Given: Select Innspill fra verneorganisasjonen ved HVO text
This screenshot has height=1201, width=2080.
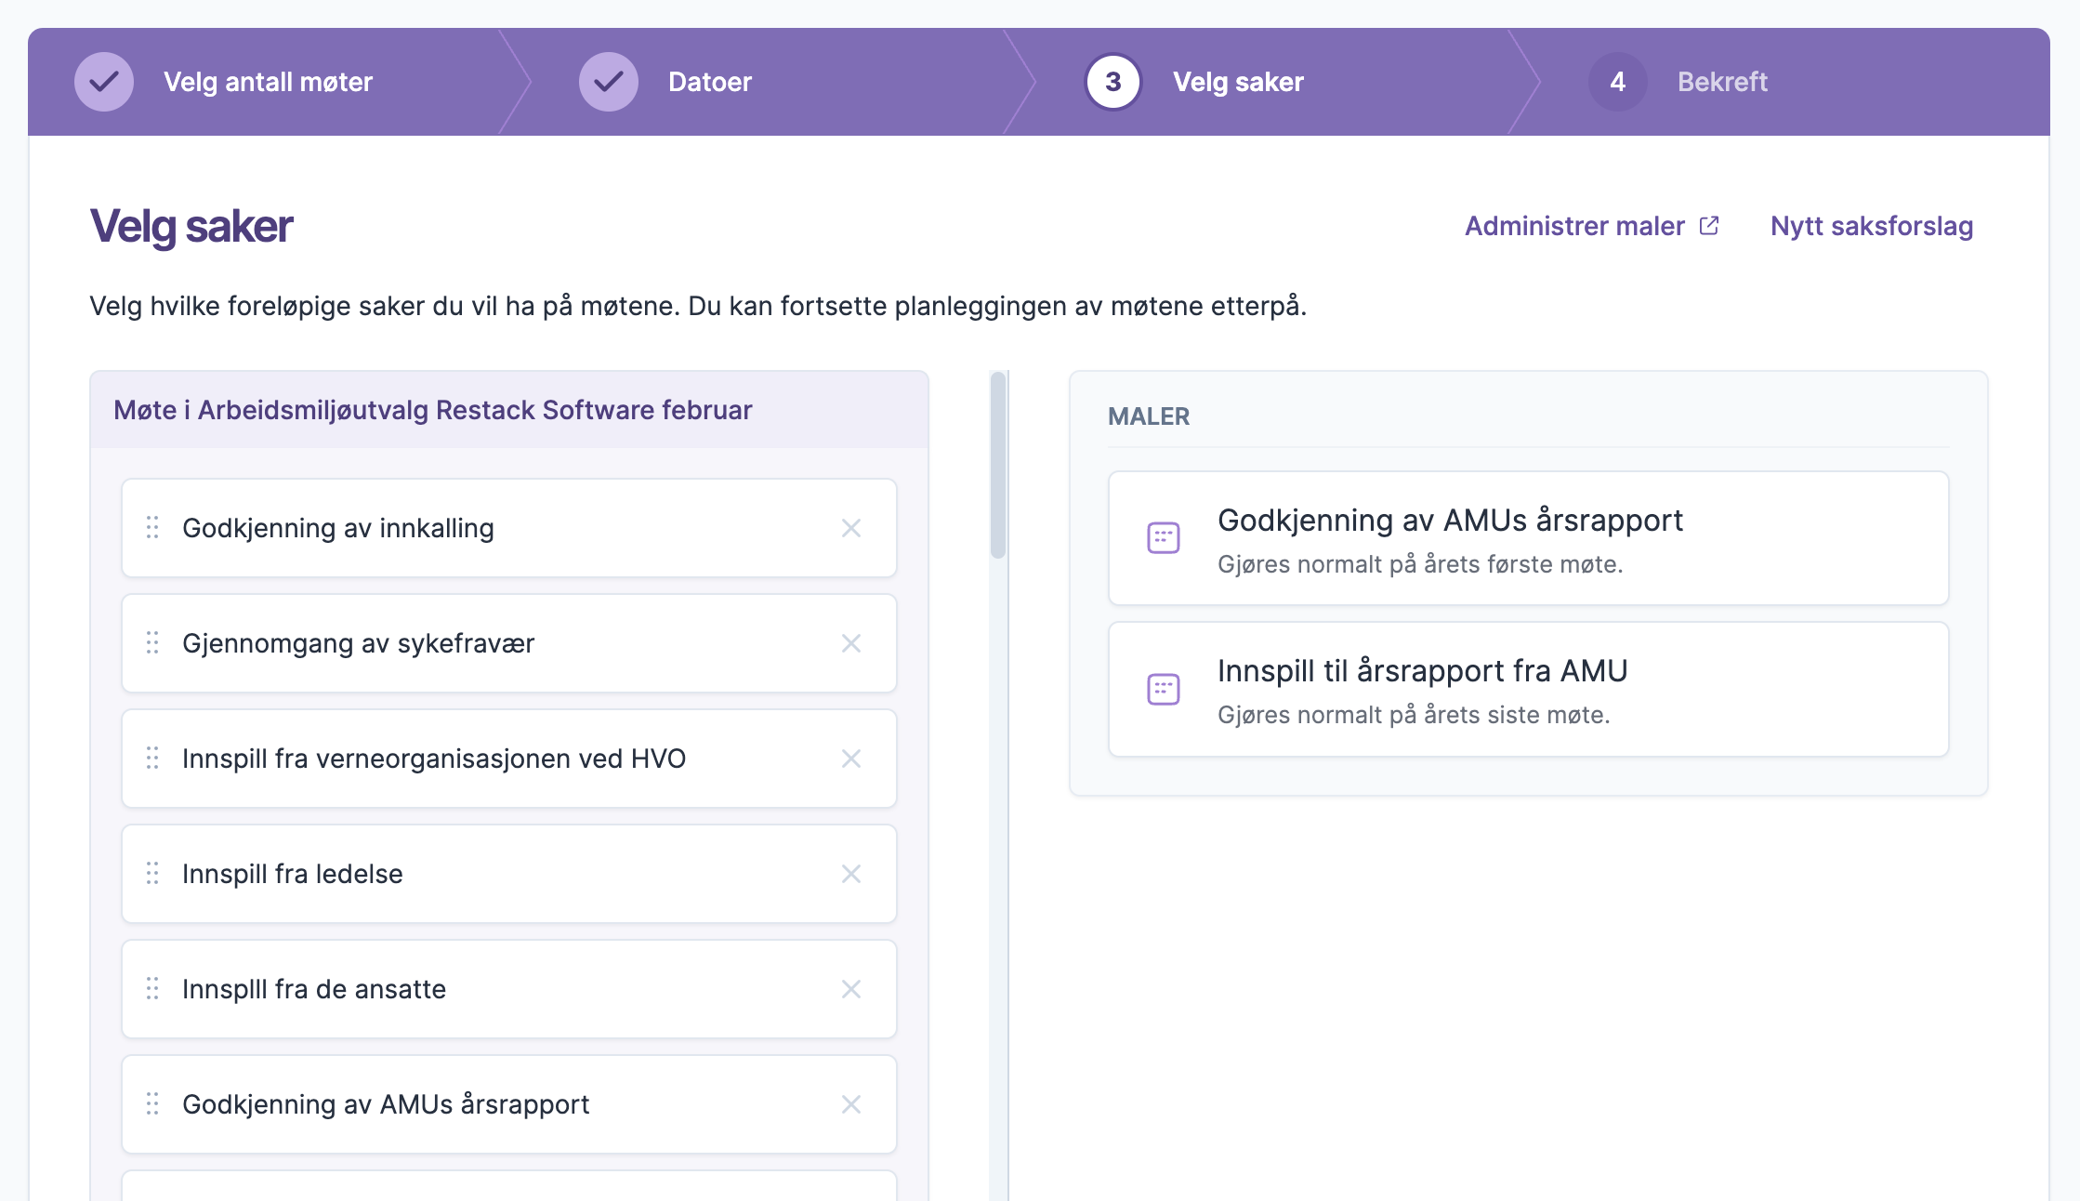Looking at the screenshot, I should pos(434,759).
